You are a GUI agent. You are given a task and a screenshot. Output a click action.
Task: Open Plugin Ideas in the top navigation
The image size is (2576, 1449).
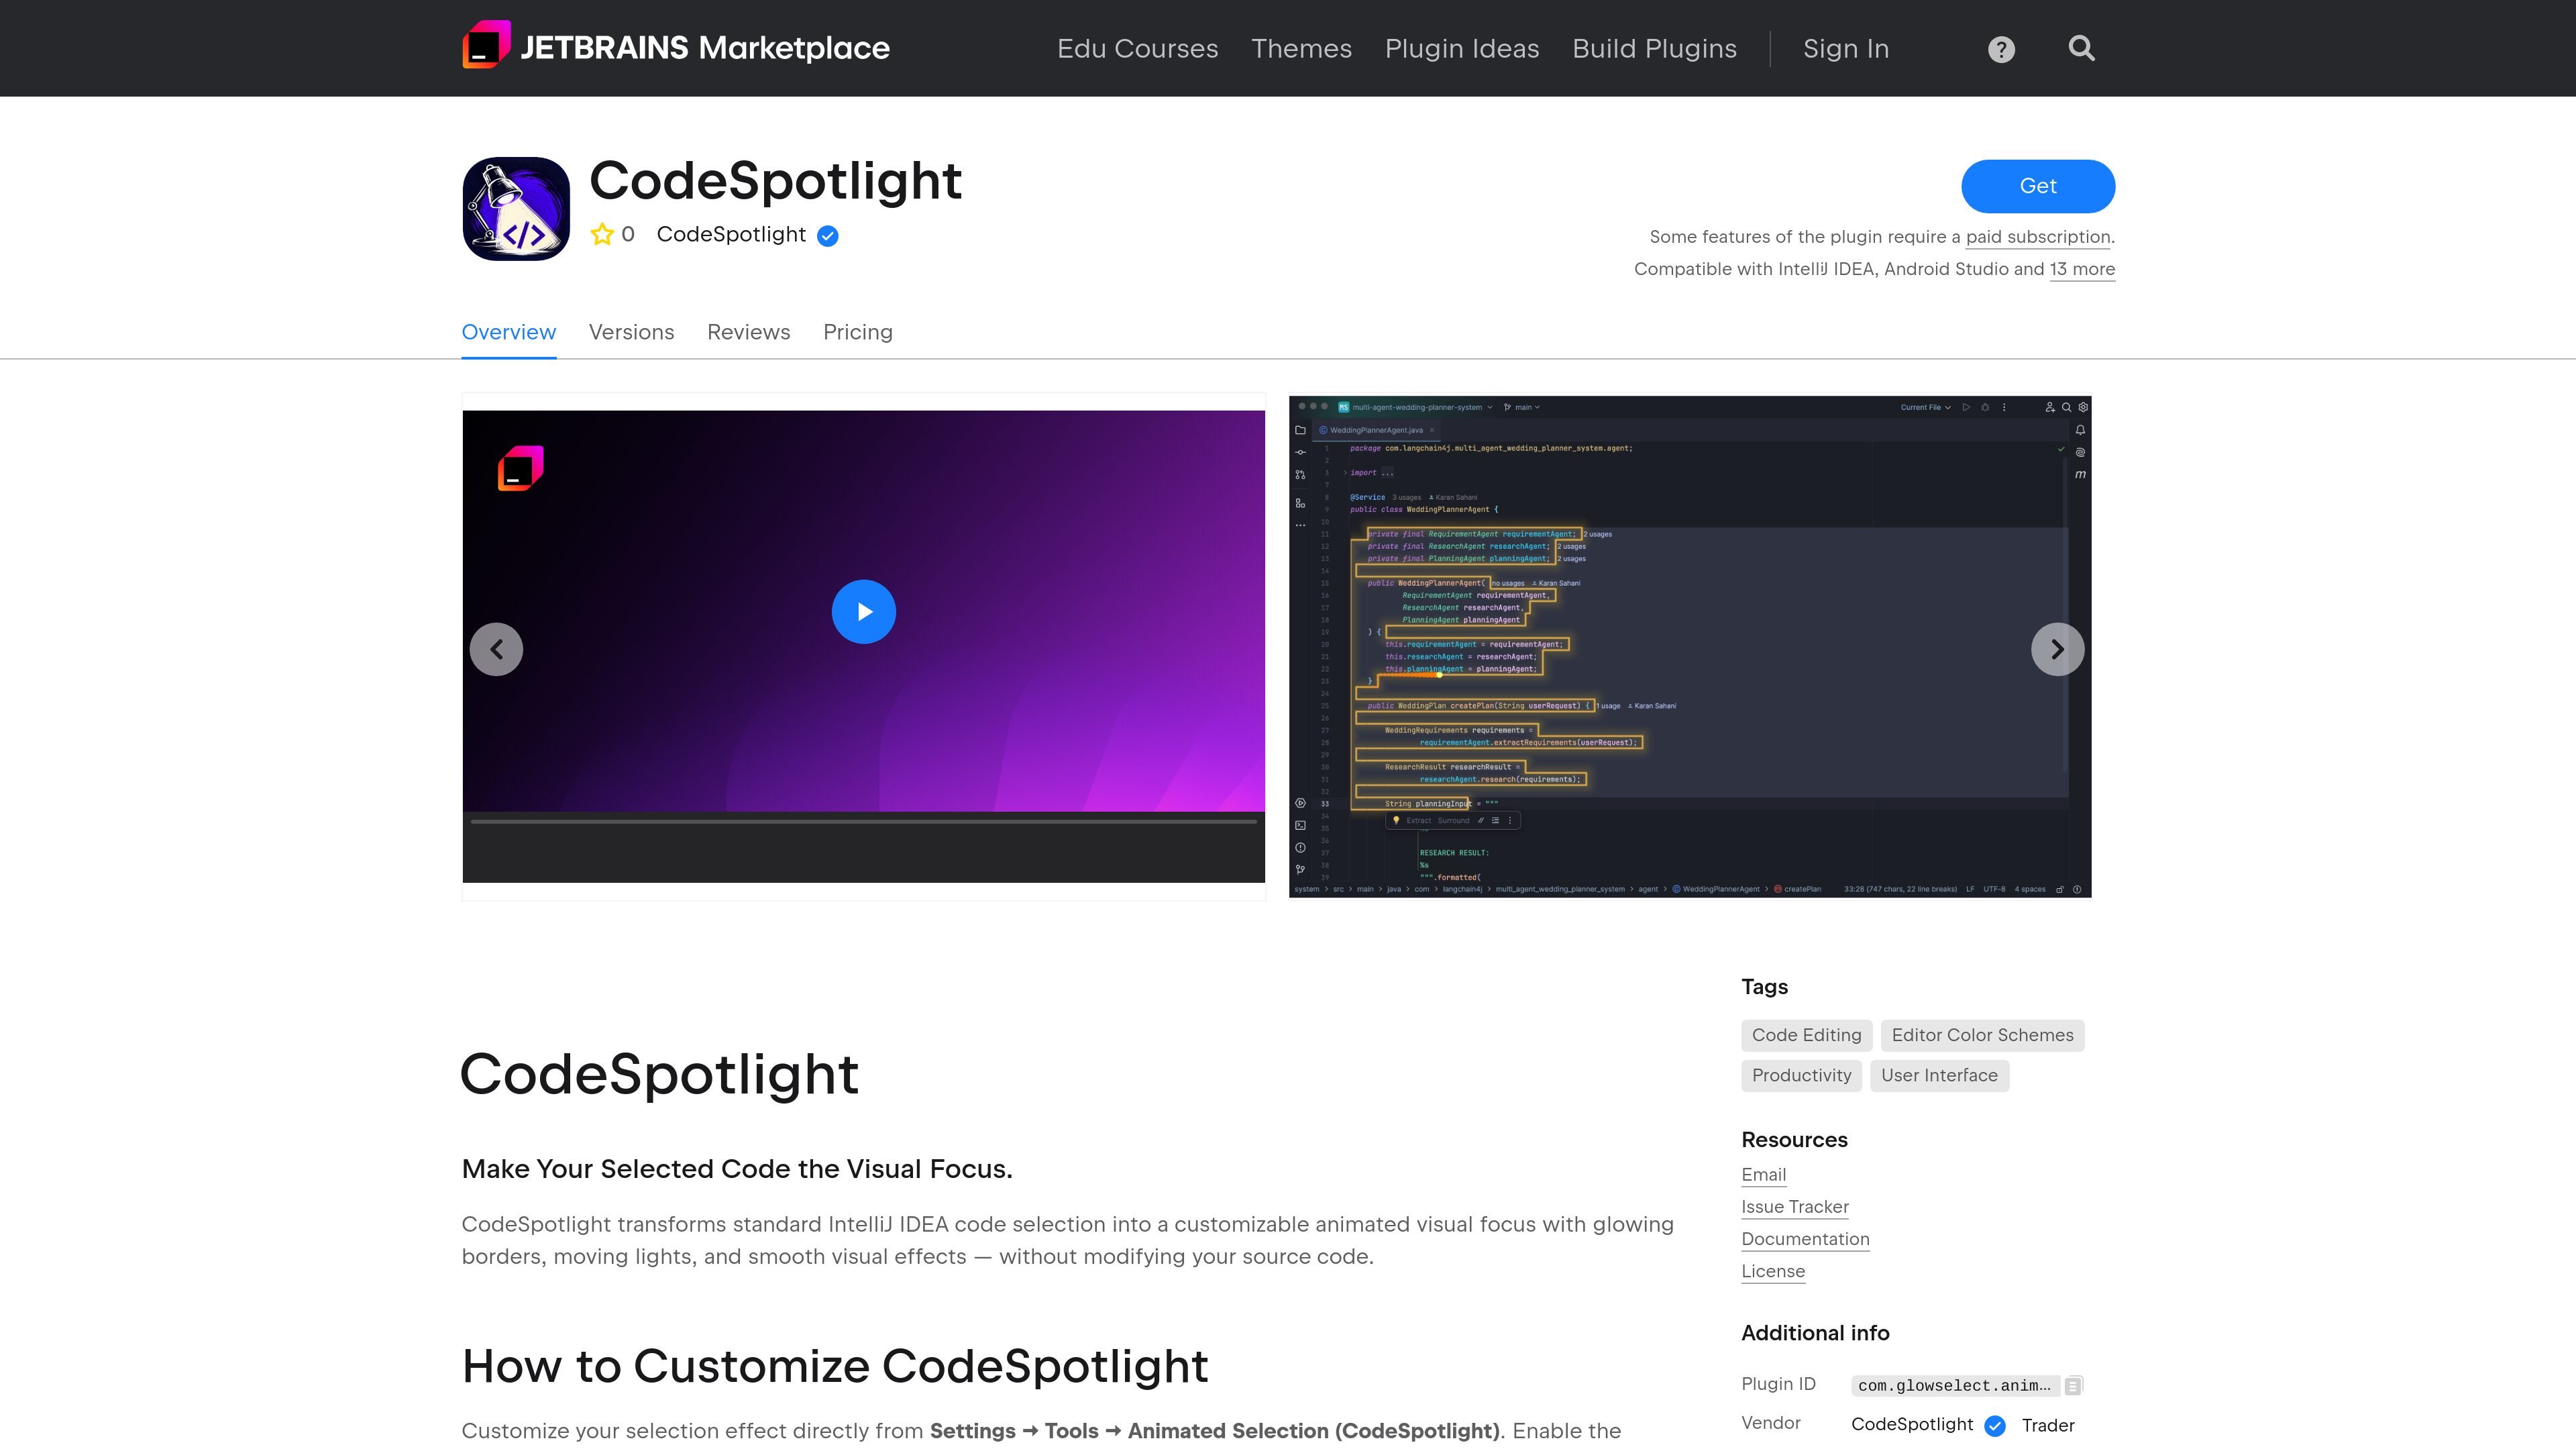[x=1461, y=48]
